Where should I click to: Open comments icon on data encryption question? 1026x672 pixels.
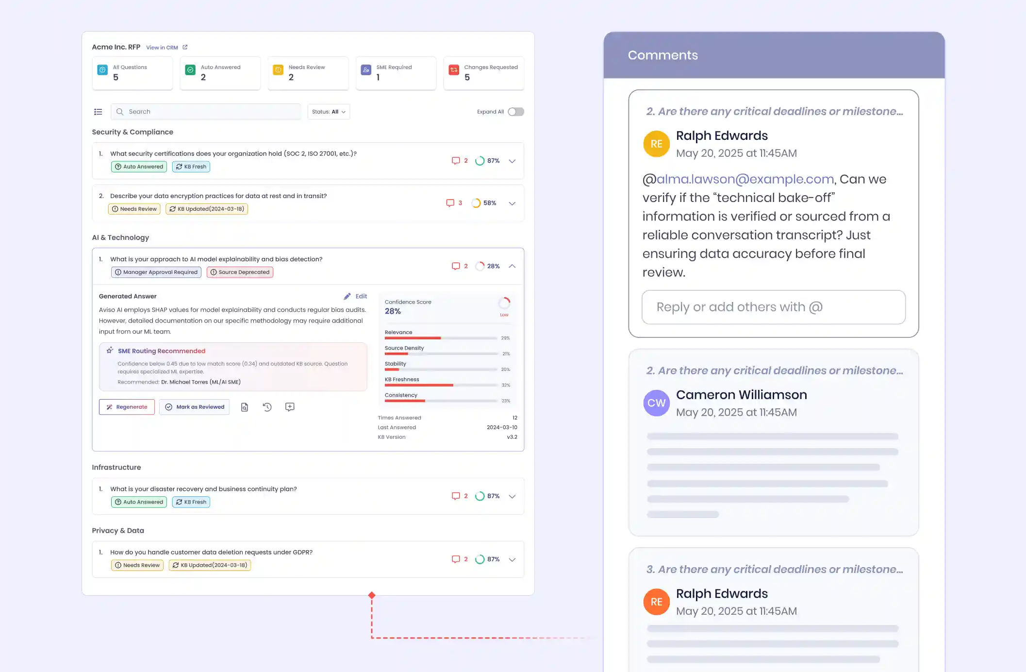450,203
